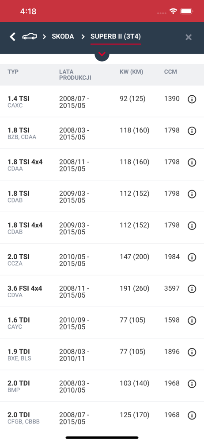Image resolution: width=204 pixels, height=443 pixels.
Task: View info for 1.9 TDI BXE, BLS
Action: click(192, 352)
